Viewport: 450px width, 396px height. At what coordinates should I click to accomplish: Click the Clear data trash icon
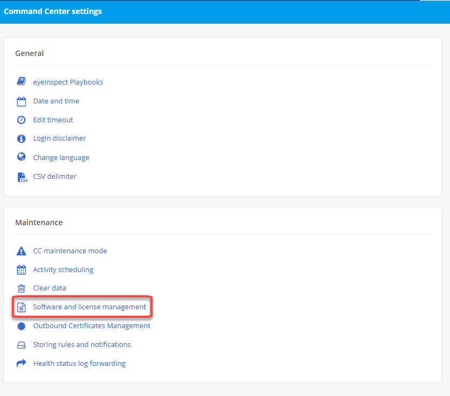[22, 288]
